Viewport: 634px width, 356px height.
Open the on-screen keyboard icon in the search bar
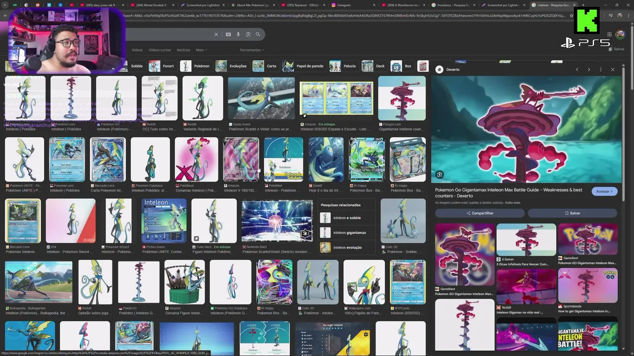(x=228, y=35)
